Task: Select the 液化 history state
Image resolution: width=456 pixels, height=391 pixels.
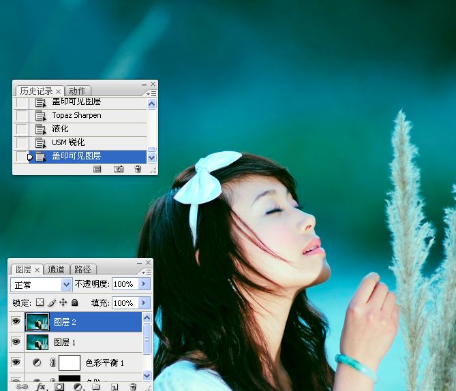Action: pos(60,129)
